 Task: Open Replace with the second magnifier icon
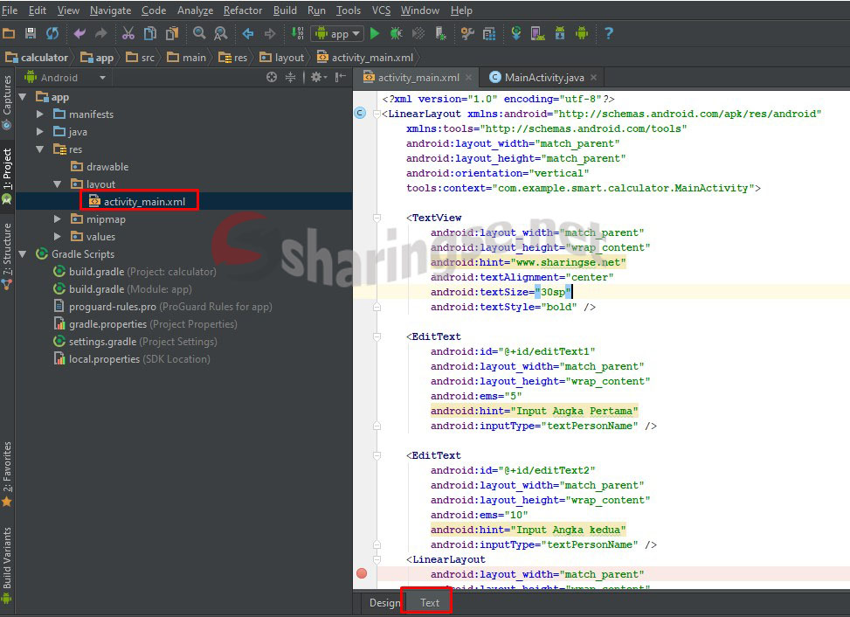point(221,33)
